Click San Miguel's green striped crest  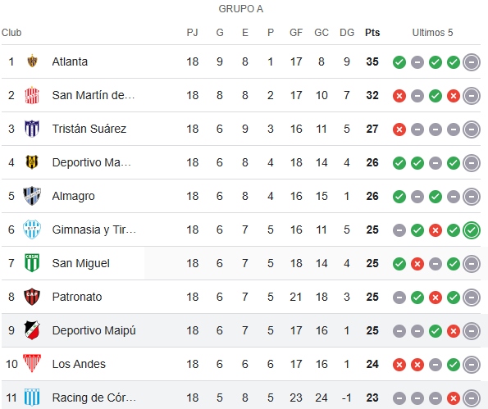click(32, 263)
